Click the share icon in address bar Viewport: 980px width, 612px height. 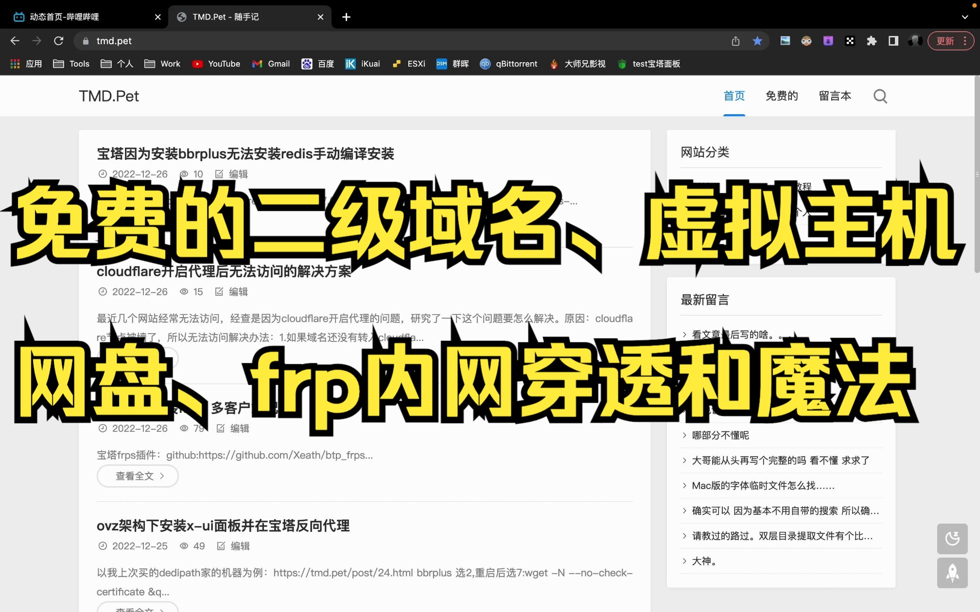tap(735, 41)
